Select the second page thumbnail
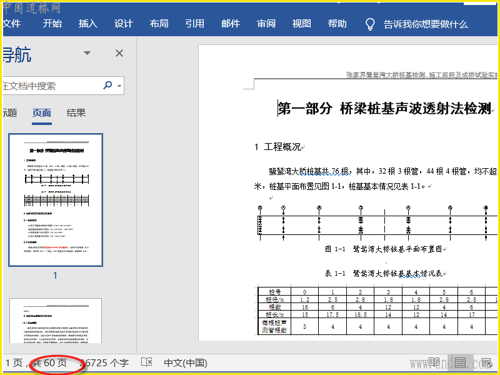Viewport: 500px width, 375px height. (56, 321)
